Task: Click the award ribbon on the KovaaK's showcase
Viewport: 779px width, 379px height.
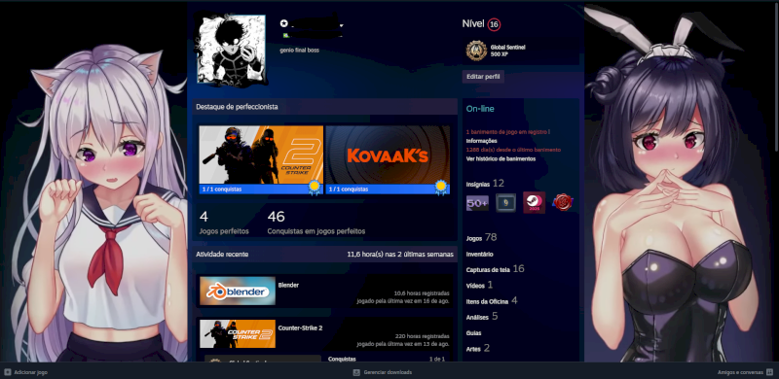Action: 440,187
